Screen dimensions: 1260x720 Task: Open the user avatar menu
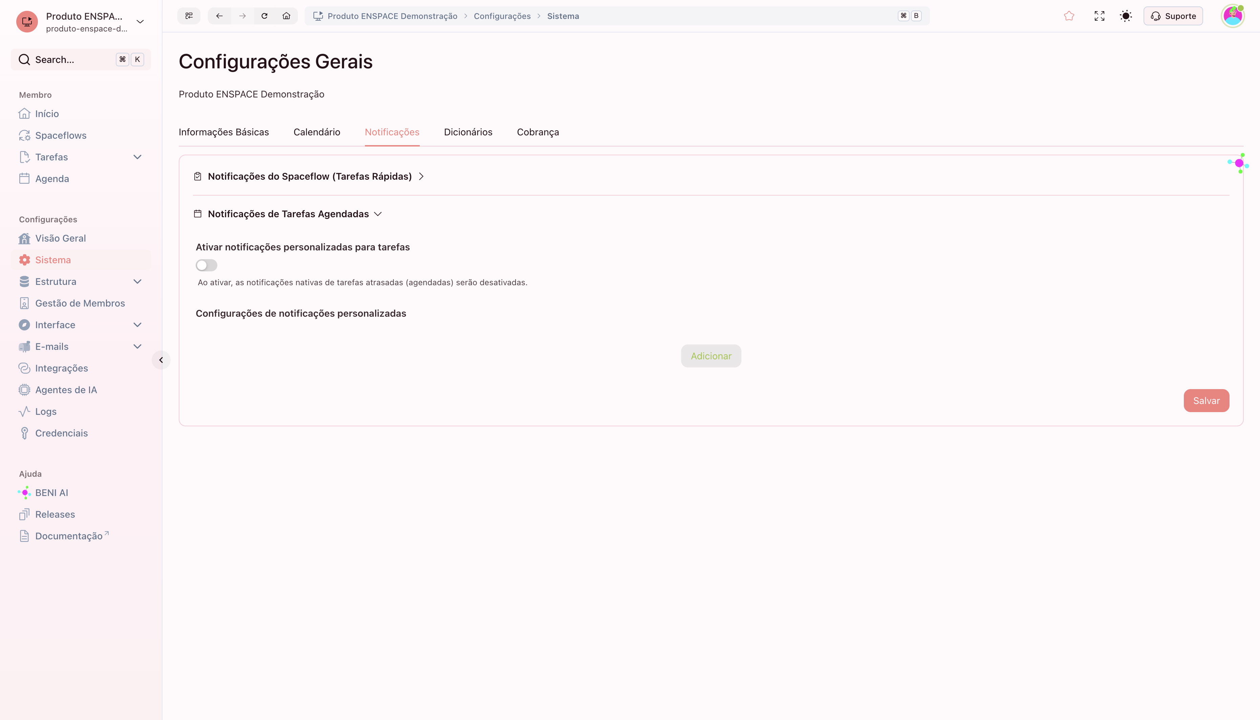[x=1232, y=16]
